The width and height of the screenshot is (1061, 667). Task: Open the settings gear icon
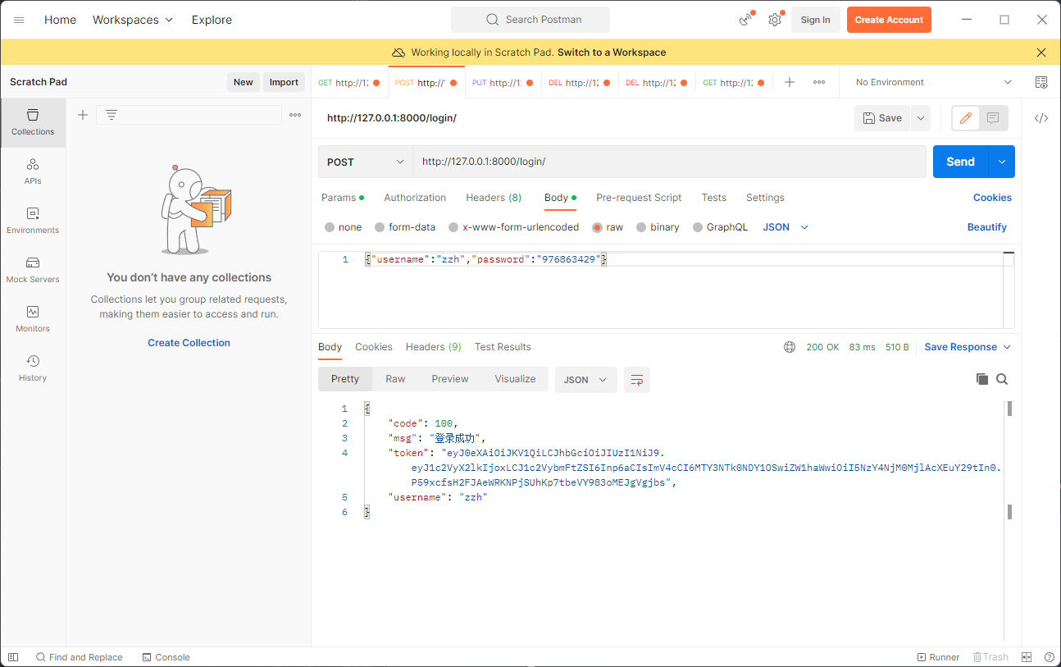pyautogui.click(x=775, y=20)
